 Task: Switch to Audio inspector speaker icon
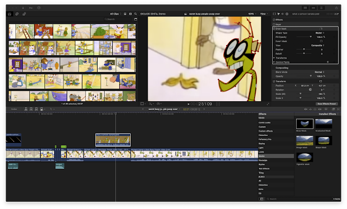point(282,14)
